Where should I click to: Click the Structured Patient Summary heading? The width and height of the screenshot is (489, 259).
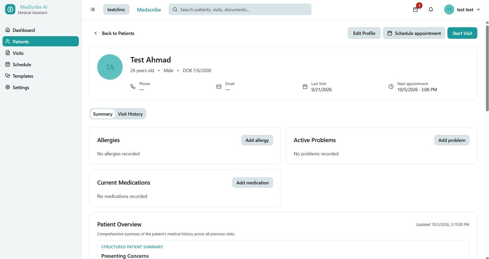(132, 247)
